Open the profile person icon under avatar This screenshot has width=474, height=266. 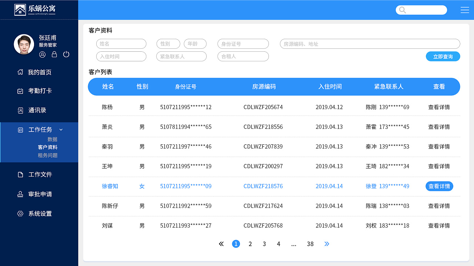pos(42,54)
